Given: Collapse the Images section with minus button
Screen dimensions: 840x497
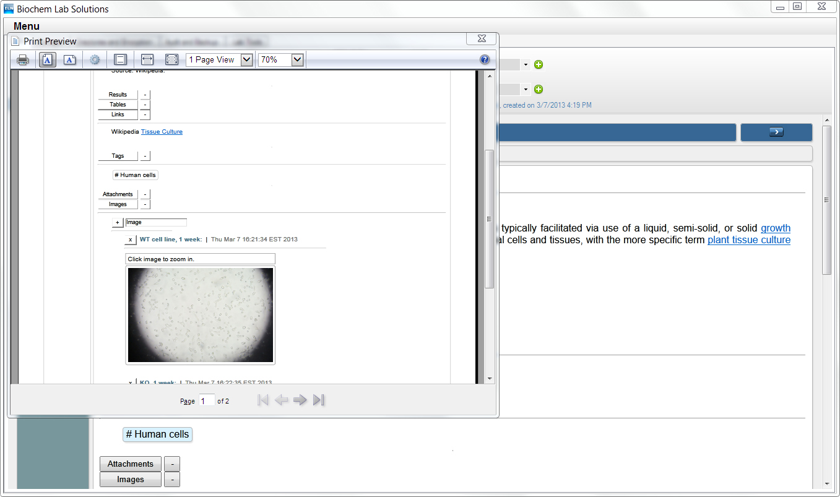Looking at the screenshot, I should 145,204.
